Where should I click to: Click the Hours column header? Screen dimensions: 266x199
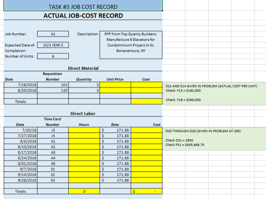(x=84, y=124)
